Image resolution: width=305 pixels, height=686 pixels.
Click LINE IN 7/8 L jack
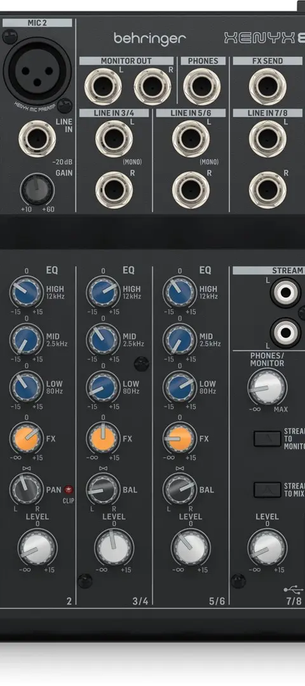(x=268, y=138)
